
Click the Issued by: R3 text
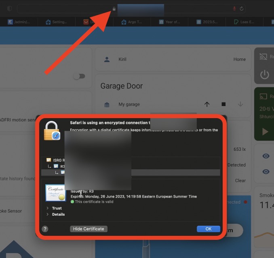coord(82,191)
